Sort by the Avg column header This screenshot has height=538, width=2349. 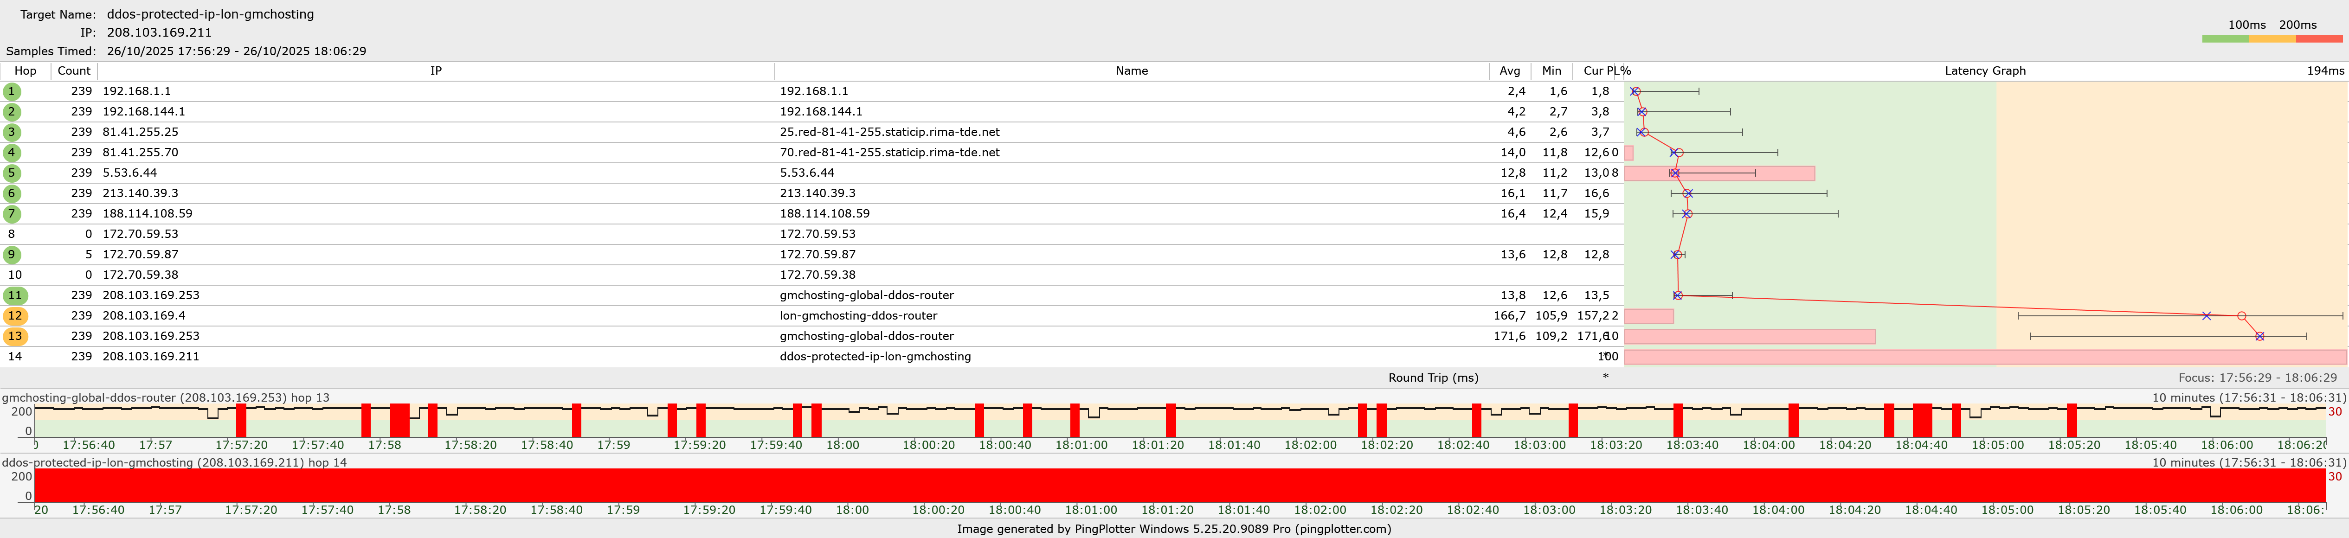(1509, 71)
